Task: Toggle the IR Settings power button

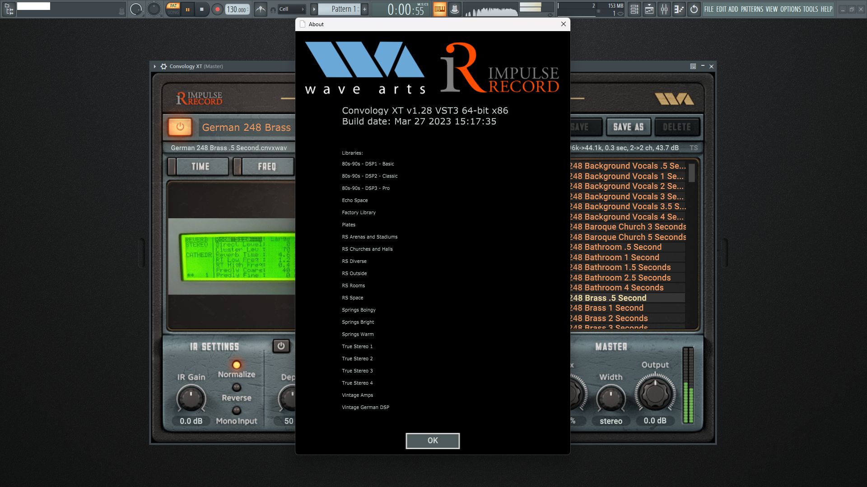Action: pyautogui.click(x=281, y=346)
